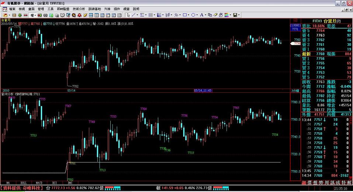Open the 檔案 menu

[x=12, y=8]
